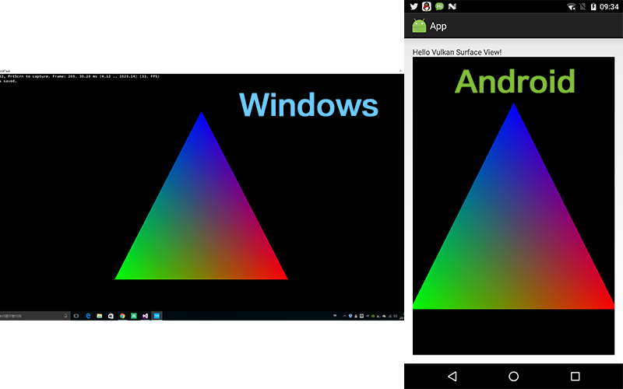The height and width of the screenshot is (389, 623).
Task: Open Task View from the Windows taskbar
Action: [x=76, y=316]
